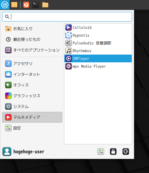
Task: Click the scissors accessories icon
Action: (8, 64)
